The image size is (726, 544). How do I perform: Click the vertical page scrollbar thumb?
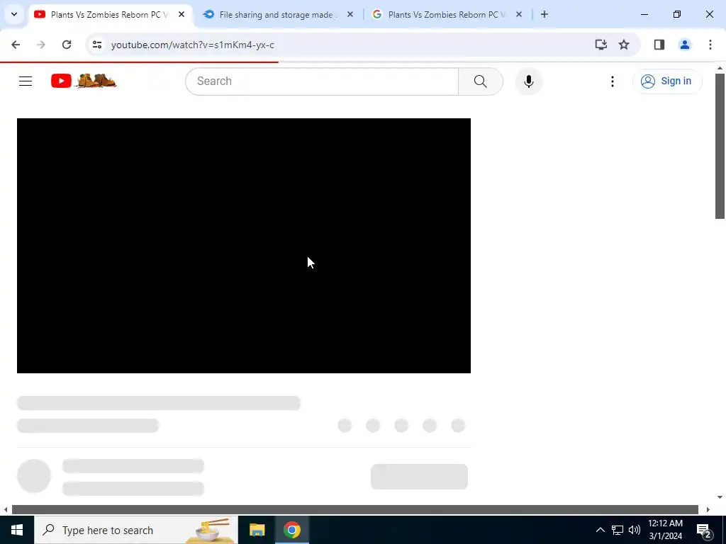click(x=720, y=146)
